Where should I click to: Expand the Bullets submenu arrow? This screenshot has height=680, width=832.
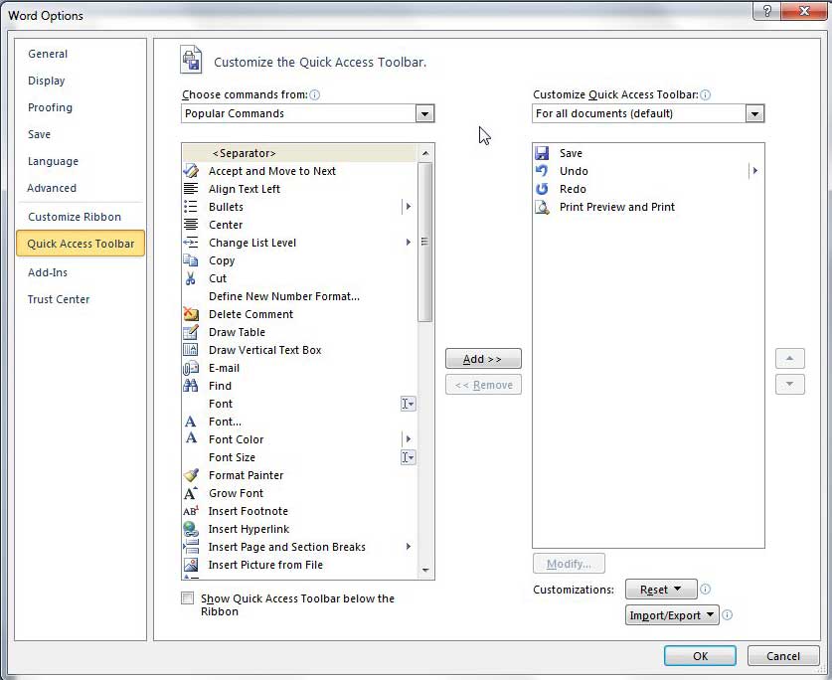408,207
